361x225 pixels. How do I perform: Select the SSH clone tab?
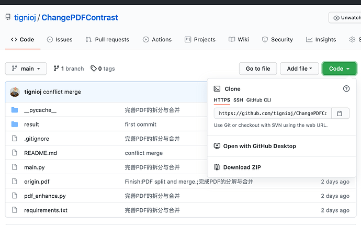pos(238,100)
